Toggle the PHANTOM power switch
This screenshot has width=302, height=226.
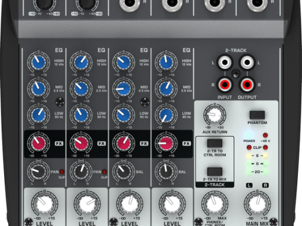[257, 115]
